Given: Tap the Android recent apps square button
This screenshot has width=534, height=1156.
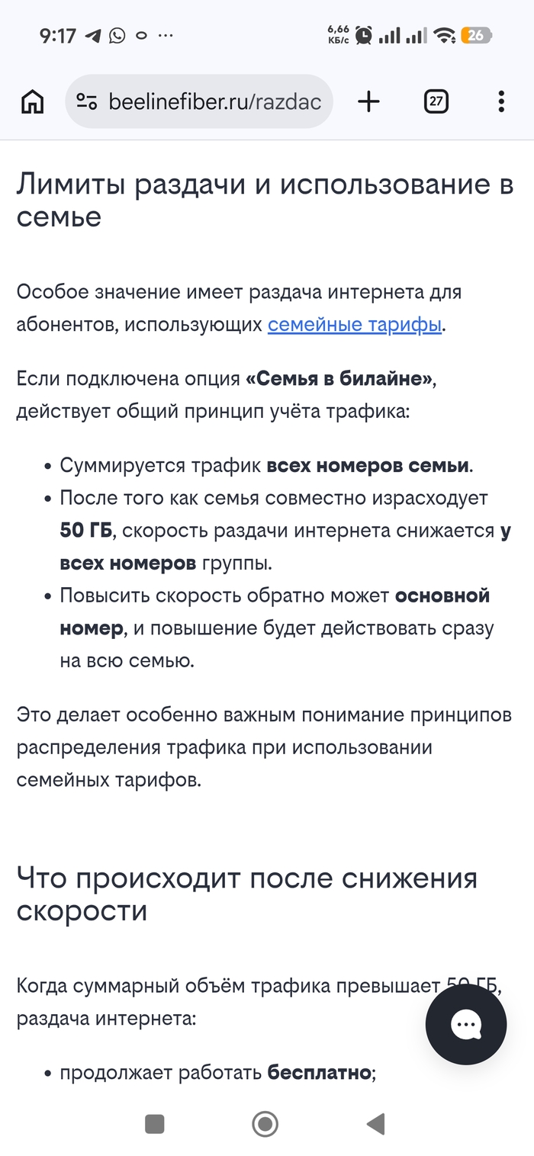Looking at the screenshot, I should (155, 1124).
